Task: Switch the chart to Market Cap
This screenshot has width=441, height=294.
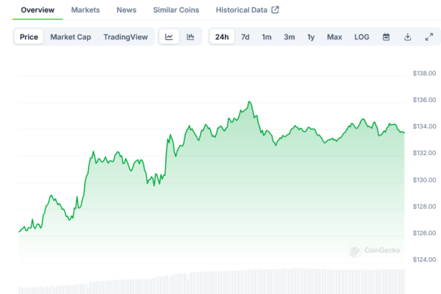Action: tap(70, 37)
